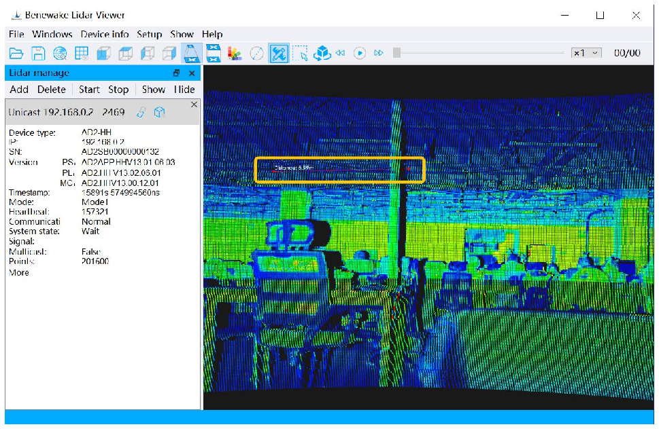Activate the dashed rectangle selection tool

[300, 53]
